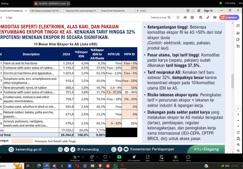Viewport: 243px width, 169px height.
Task: Go to previous page with up chevron
Action: pyautogui.click(x=238, y=121)
